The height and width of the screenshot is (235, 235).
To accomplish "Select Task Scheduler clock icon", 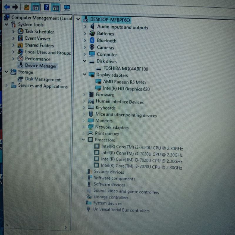I will [x=21, y=31].
